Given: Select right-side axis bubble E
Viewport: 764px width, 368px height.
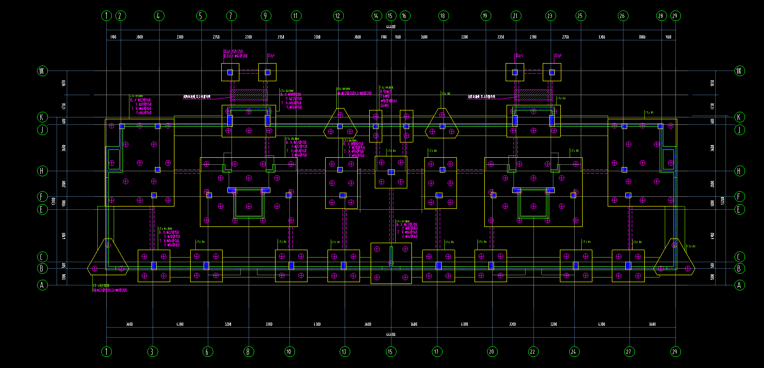Looking at the screenshot, I should pyautogui.click(x=739, y=209).
